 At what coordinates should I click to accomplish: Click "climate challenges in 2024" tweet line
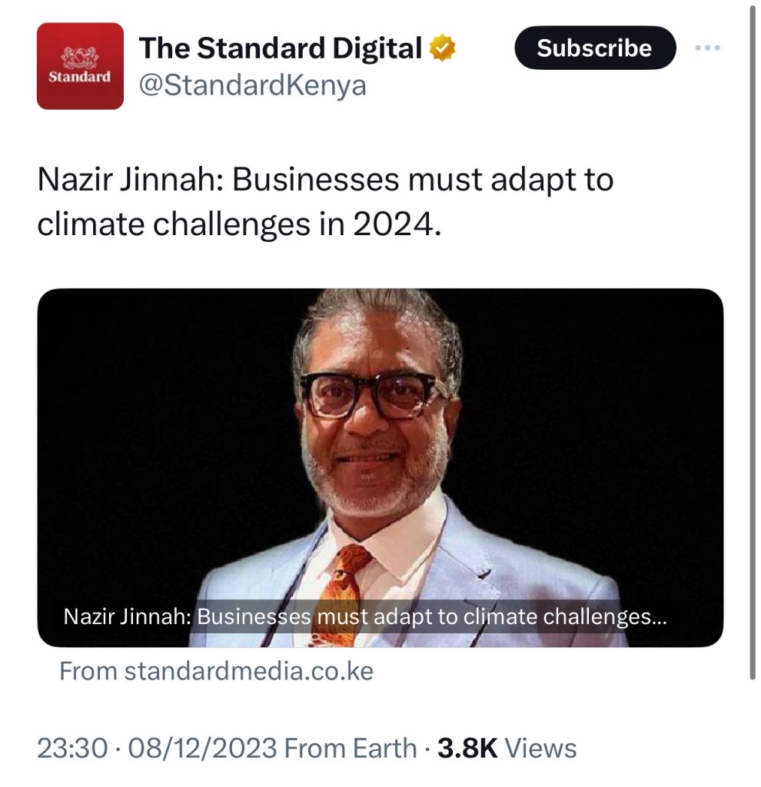(x=240, y=223)
